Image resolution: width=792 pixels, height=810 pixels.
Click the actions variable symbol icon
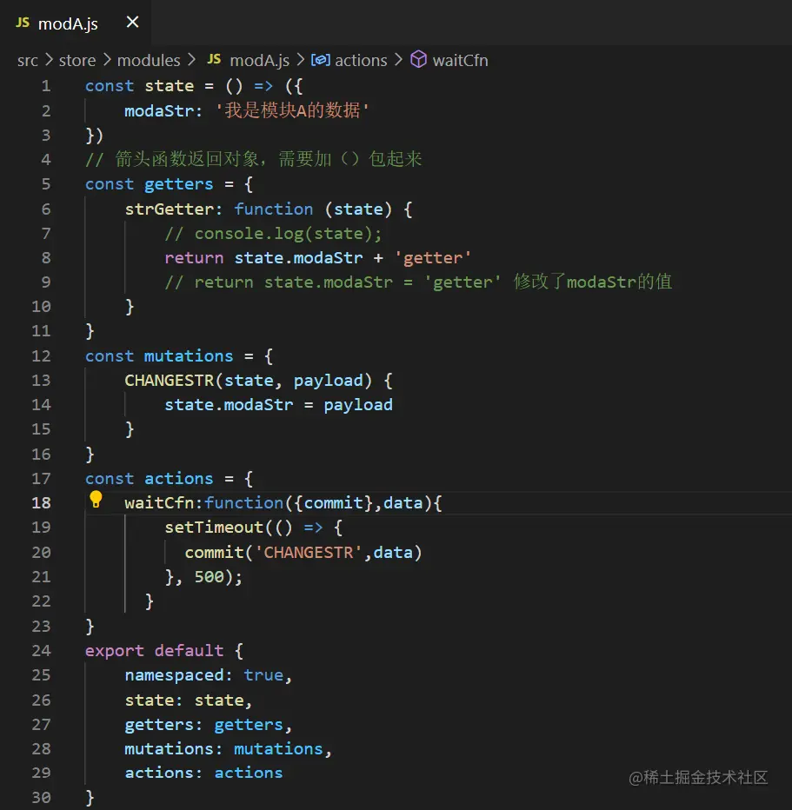point(320,60)
